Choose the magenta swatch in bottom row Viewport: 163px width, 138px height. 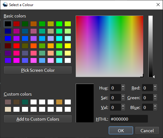(x=16, y=60)
